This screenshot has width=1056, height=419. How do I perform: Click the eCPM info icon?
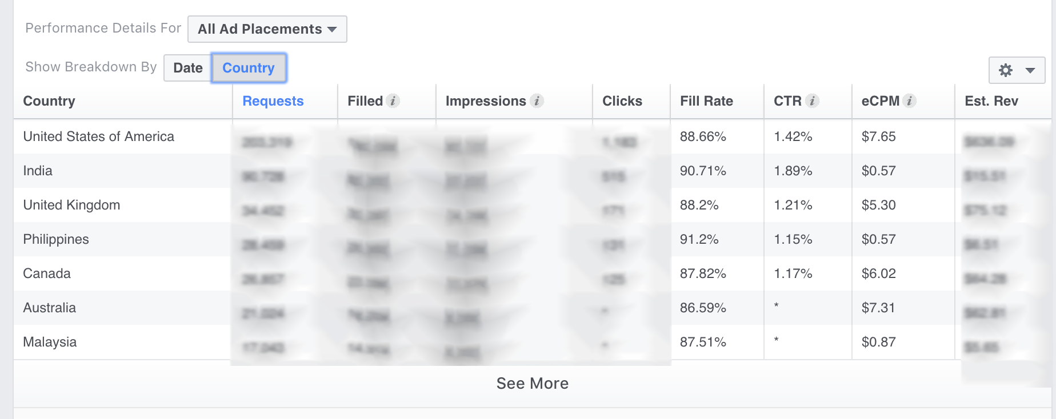910,101
